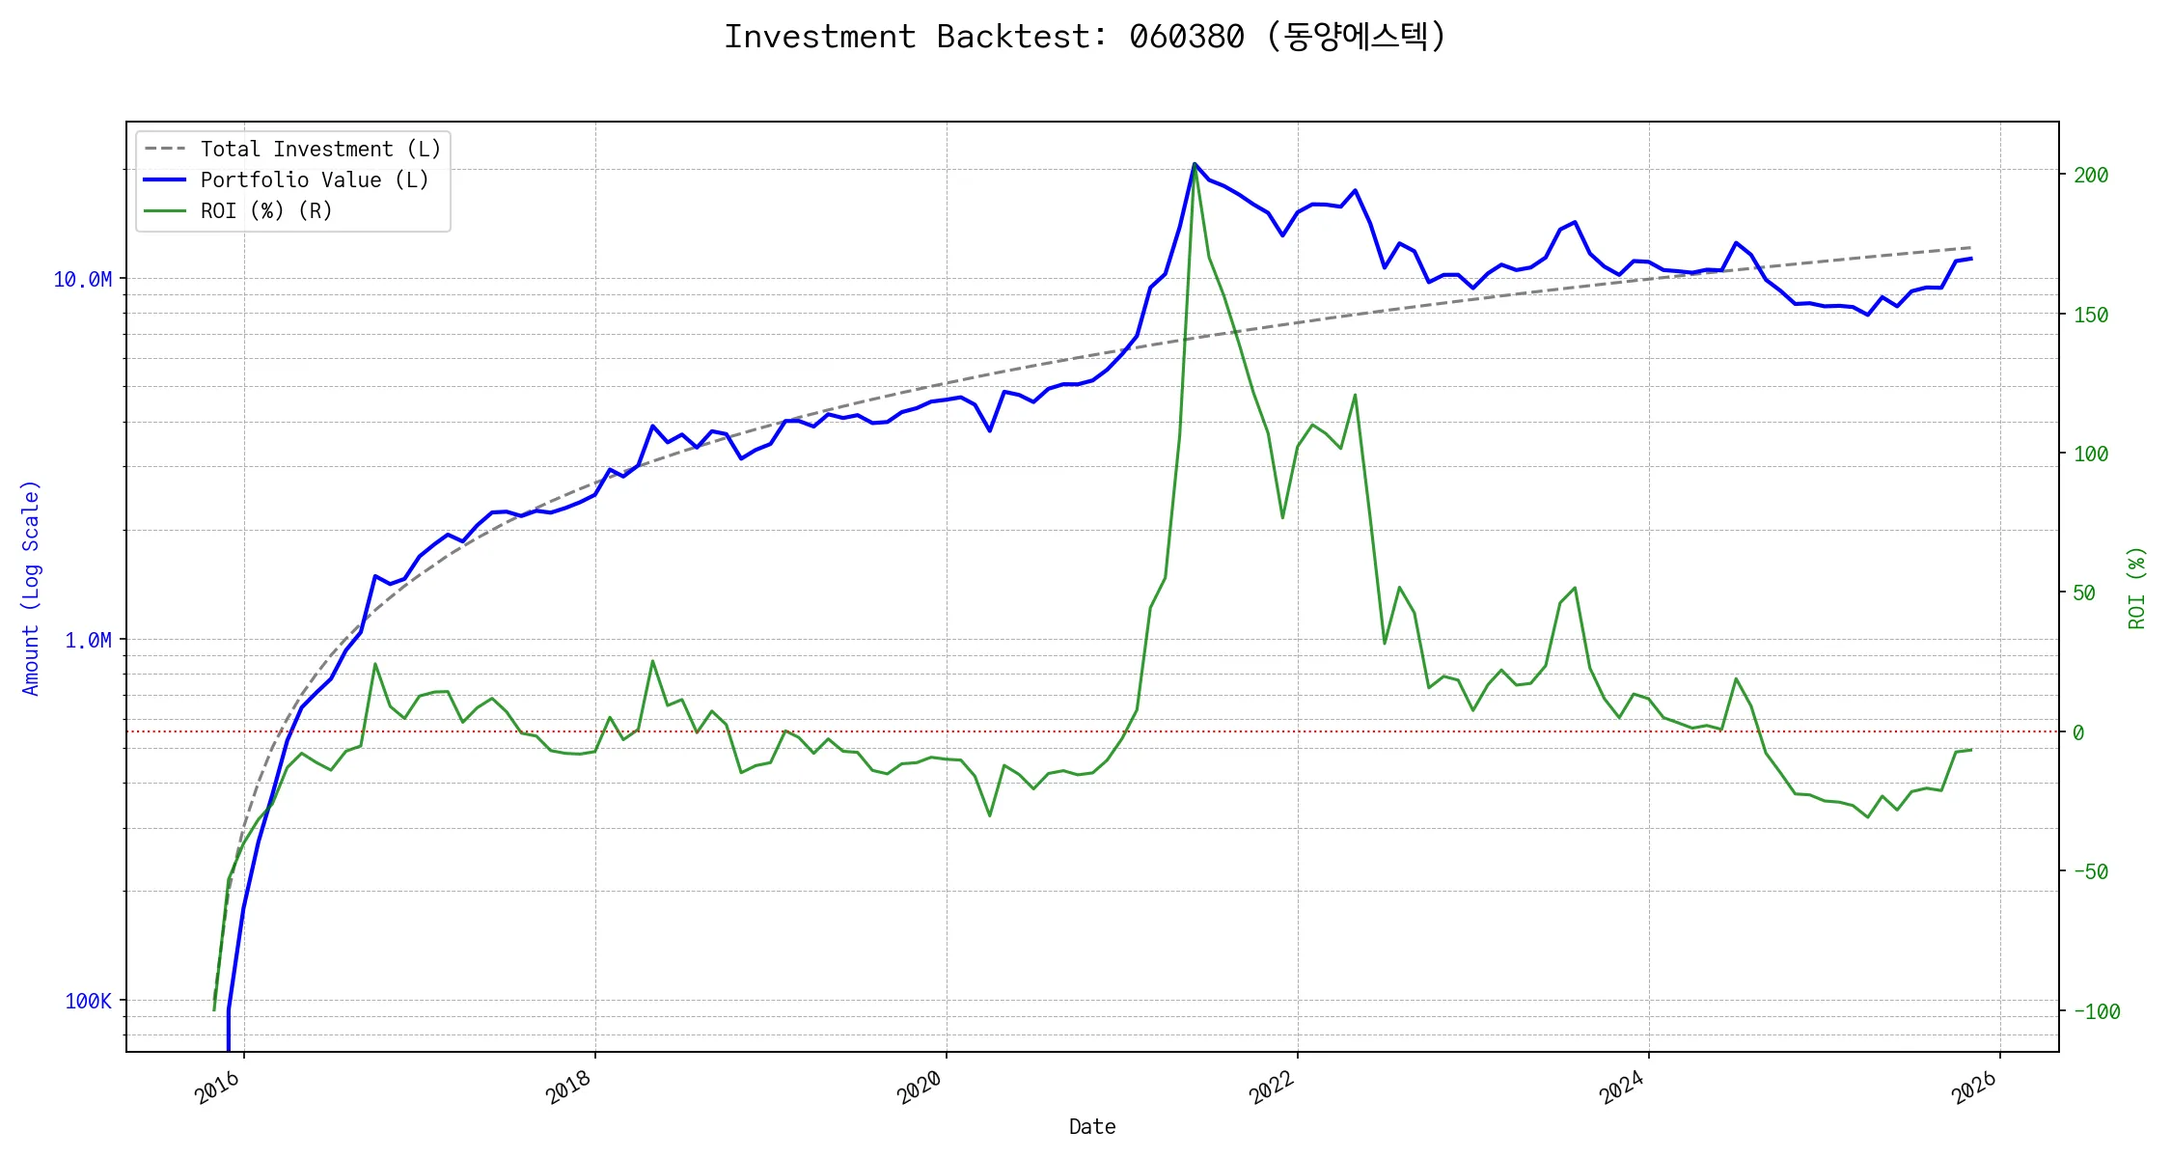Image resolution: width=2171 pixels, height=1158 pixels.
Task: Click the Total Investment legend entry
Action: click(x=320, y=149)
